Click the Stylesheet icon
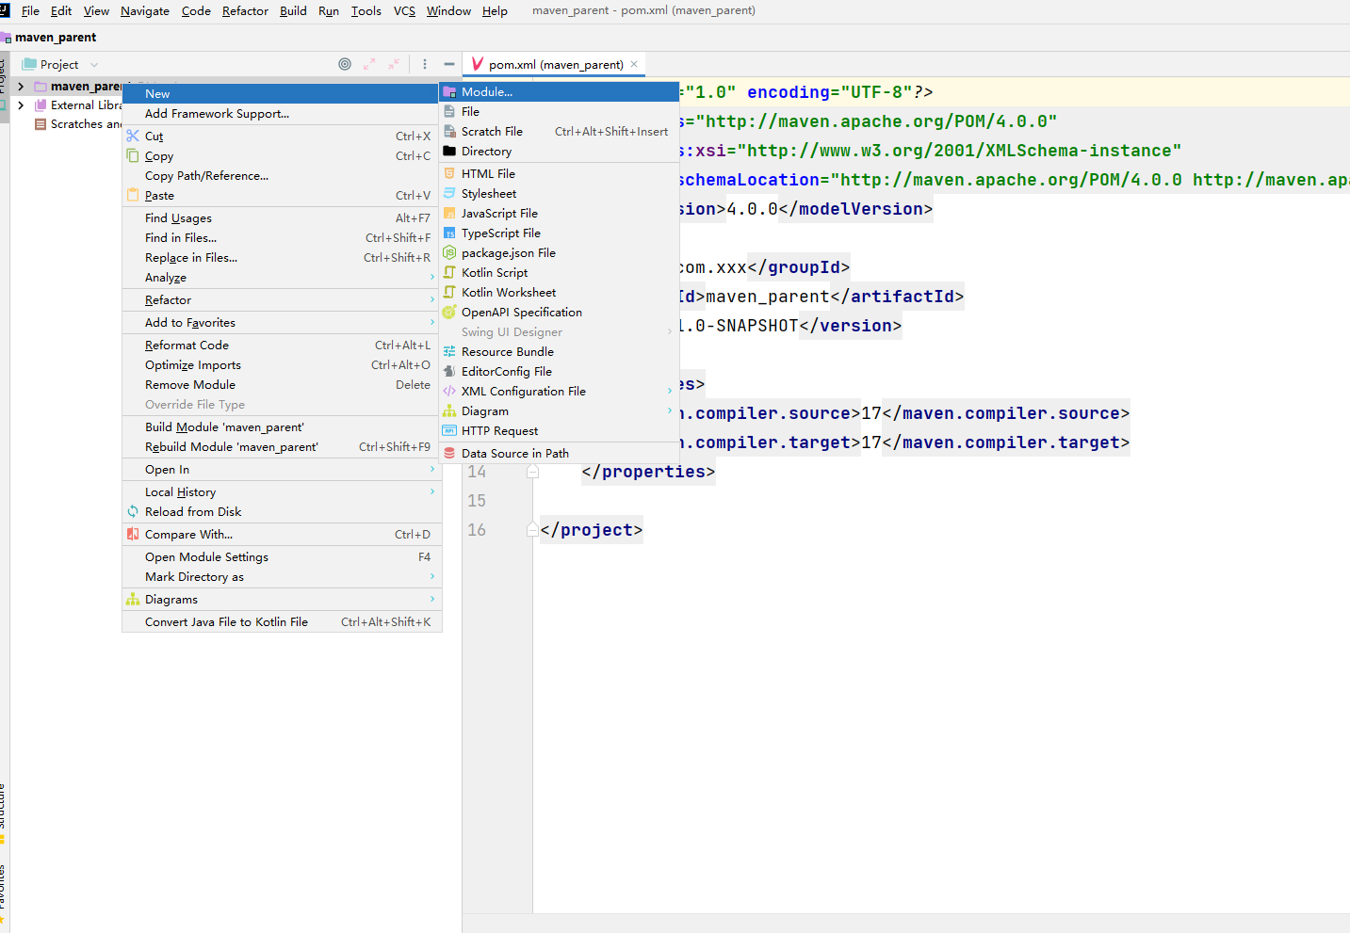 pos(449,194)
